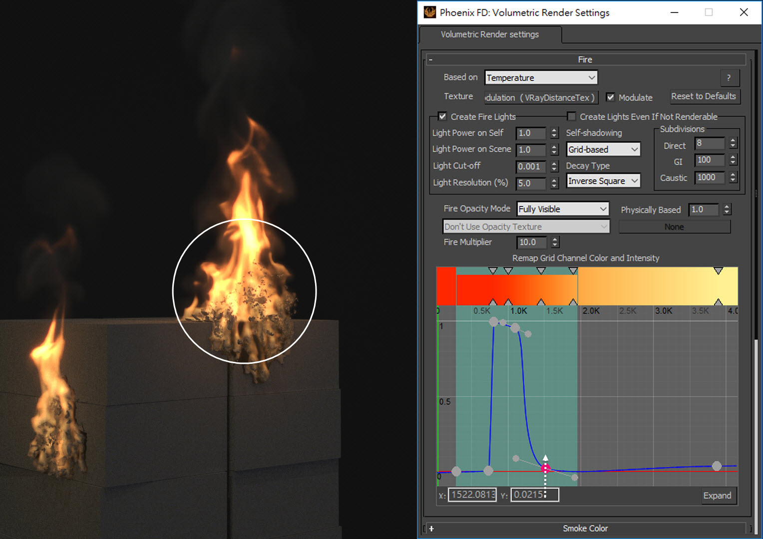Disable Create Fire Lights
Screen dimensions: 763x539
[x=442, y=116]
